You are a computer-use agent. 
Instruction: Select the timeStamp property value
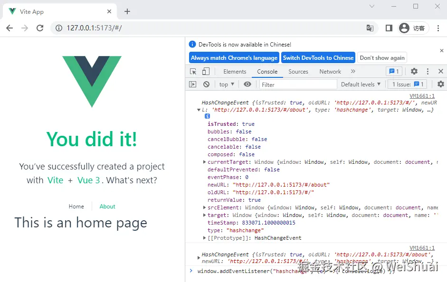[x=268, y=223]
